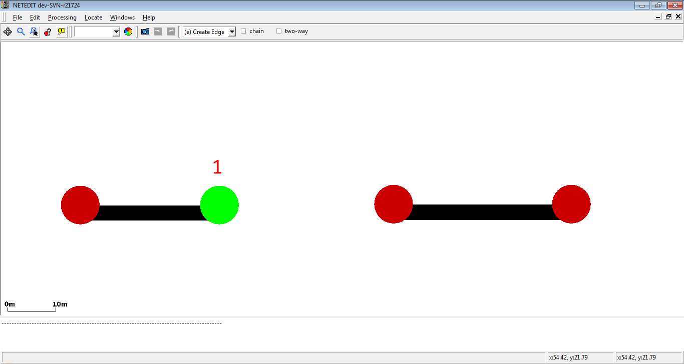This screenshot has width=684, height=364.
Task: Toggle the yellow tooltip speech bubble icon
Action: [x=62, y=31]
